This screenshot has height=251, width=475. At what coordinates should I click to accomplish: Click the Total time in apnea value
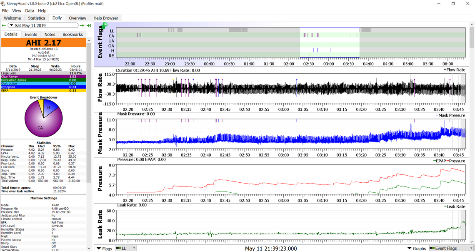point(59,188)
